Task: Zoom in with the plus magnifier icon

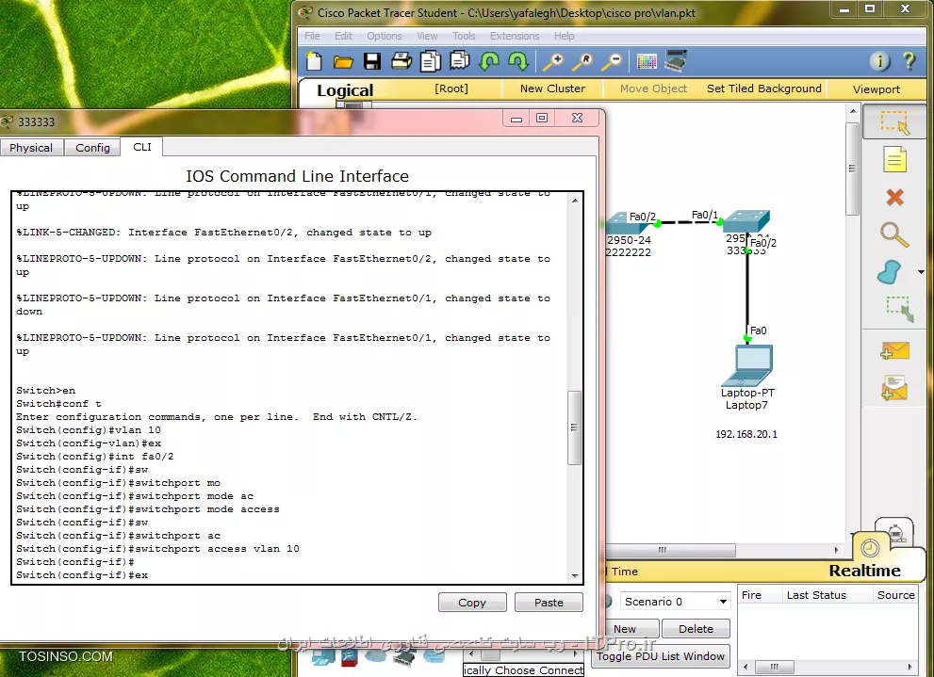Action: [553, 61]
